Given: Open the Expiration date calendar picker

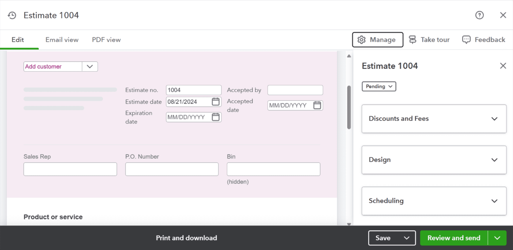Looking at the screenshot, I should 215,117.
